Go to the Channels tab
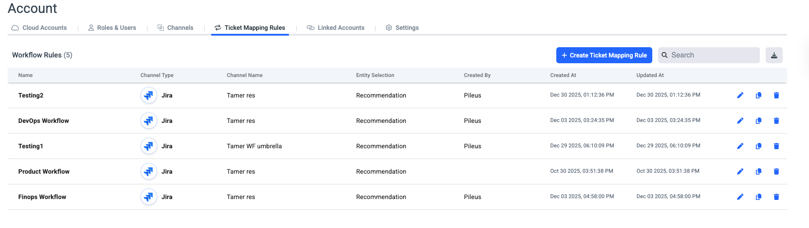This screenshot has width=809, height=228. click(175, 28)
